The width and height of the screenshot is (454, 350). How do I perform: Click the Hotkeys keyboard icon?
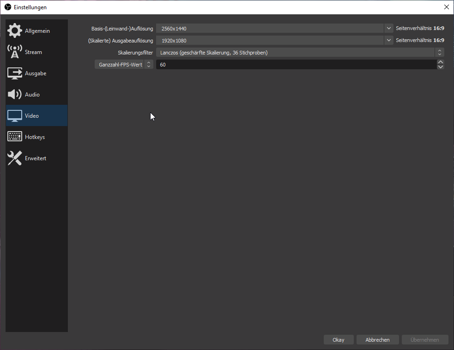point(14,137)
